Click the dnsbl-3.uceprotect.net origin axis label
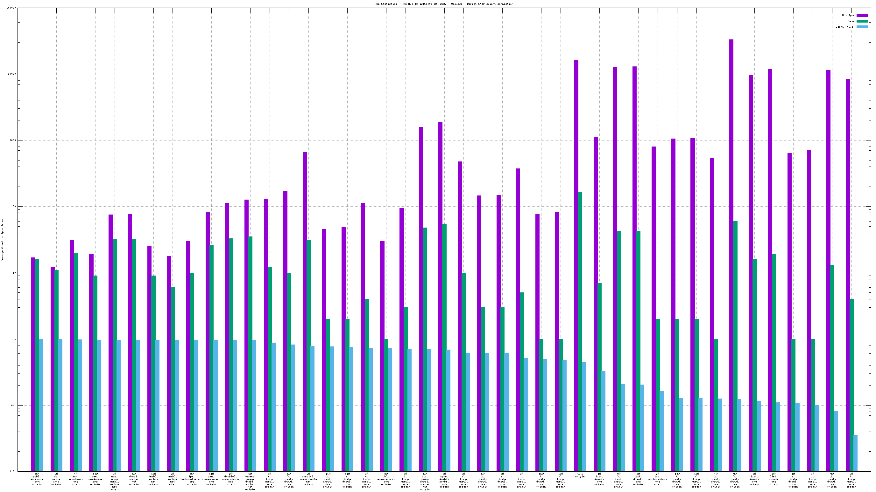 click(x=308, y=479)
